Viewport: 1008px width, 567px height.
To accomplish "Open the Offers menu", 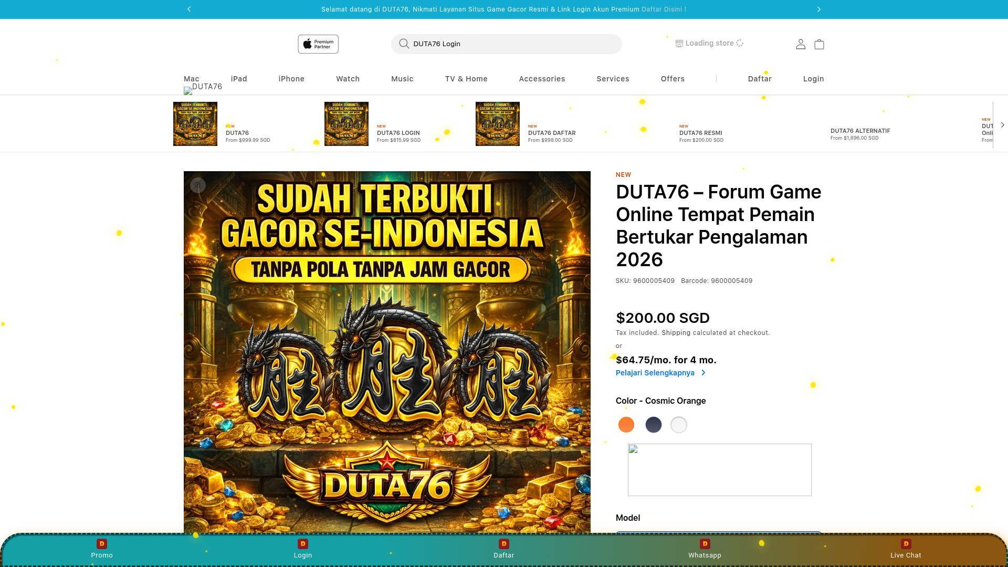I will [673, 79].
